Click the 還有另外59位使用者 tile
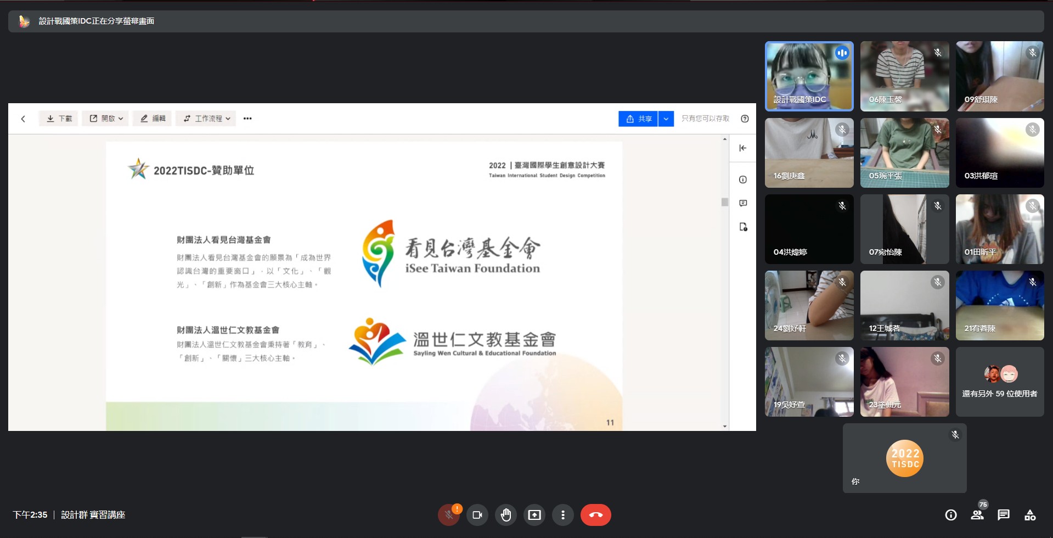The height and width of the screenshot is (538, 1053). (x=999, y=381)
